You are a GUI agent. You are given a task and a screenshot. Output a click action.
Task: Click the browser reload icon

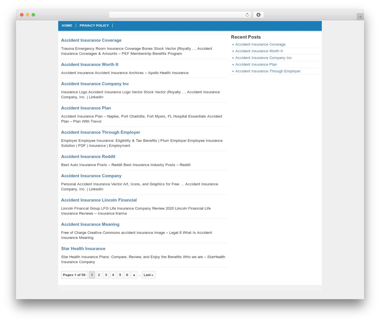(x=247, y=15)
